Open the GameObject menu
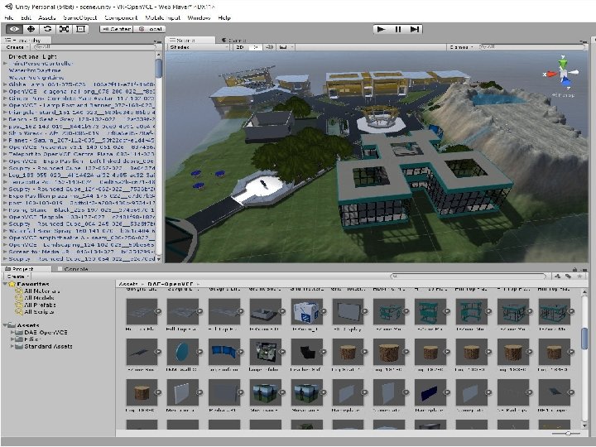The height and width of the screenshot is (447, 596). (x=80, y=17)
